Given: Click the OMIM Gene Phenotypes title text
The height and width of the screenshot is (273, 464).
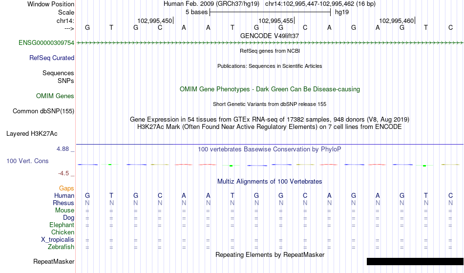Looking at the screenshot, I should pyautogui.click(x=270, y=89).
